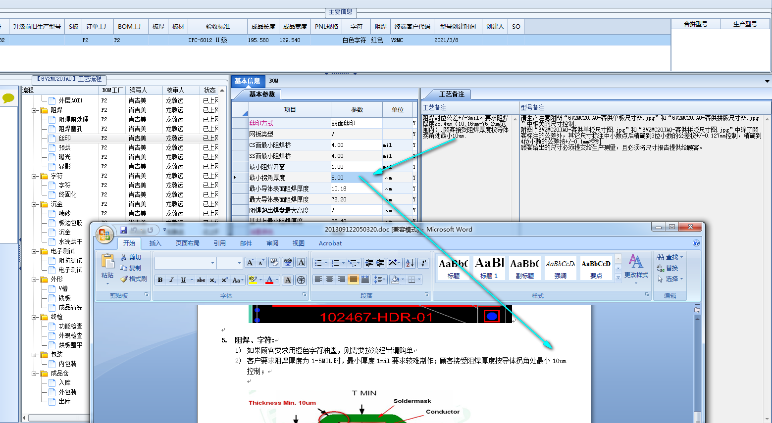The image size is (772, 423).
Task: Save the Word document from the quick access toolbar
Action: tap(123, 230)
